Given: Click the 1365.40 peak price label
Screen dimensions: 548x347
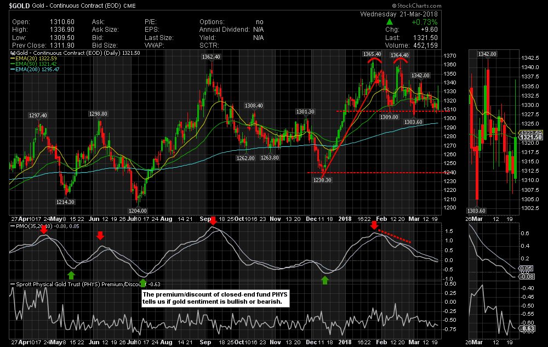Looking at the screenshot, I should point(372,54).
